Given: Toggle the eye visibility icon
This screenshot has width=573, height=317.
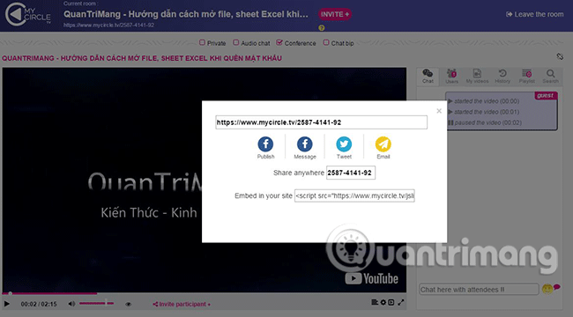Looking at the screenshot, I should coord(128,304).
